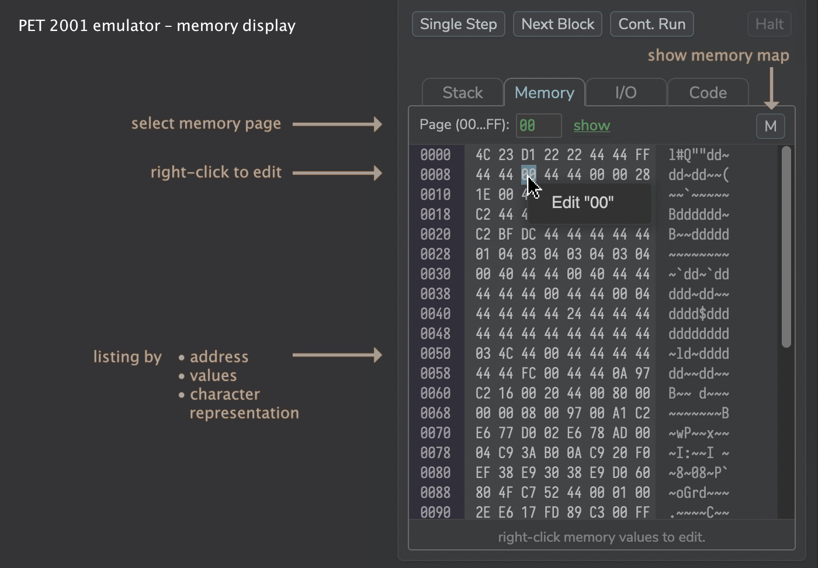
Task: Click character text ~8~08~P`
Action: click(x=699, y=473)
